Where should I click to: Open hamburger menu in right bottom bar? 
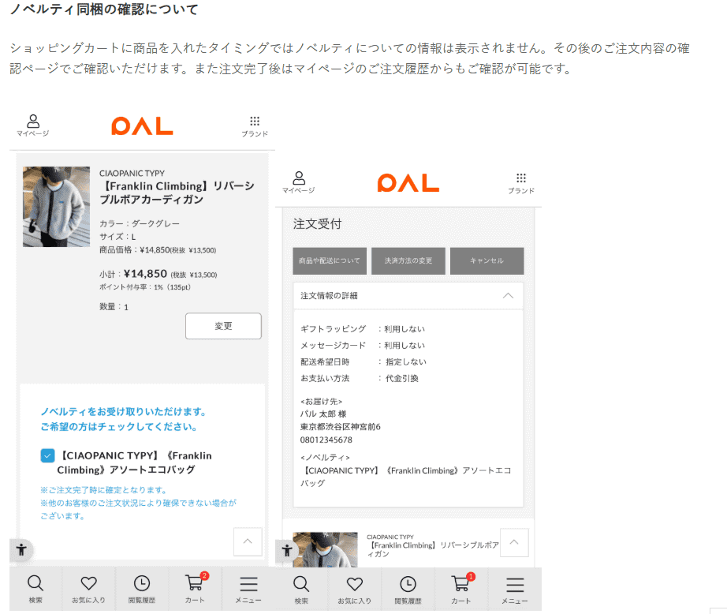tap(515, 590)
